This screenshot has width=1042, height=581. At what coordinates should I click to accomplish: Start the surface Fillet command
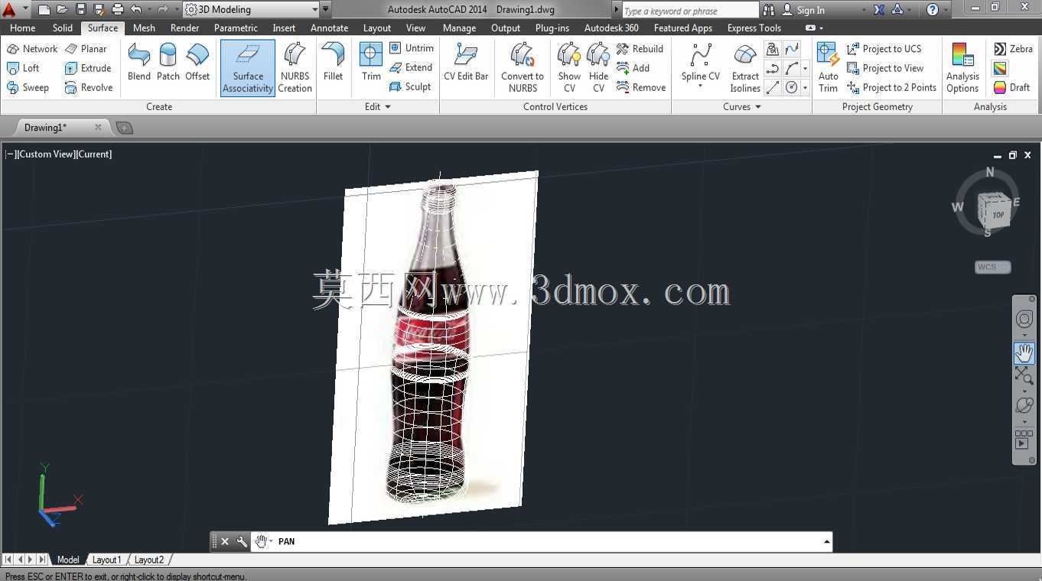pyautogui.click(x=334, y=62)
